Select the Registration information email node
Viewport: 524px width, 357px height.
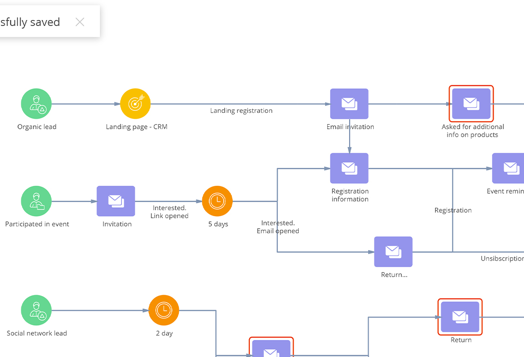(349, 168)
